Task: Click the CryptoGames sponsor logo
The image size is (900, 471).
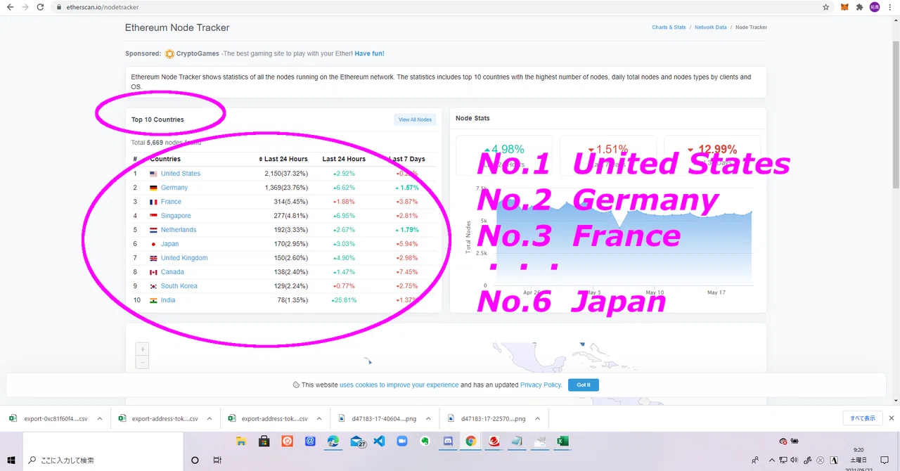Action: tap(169, 53)
